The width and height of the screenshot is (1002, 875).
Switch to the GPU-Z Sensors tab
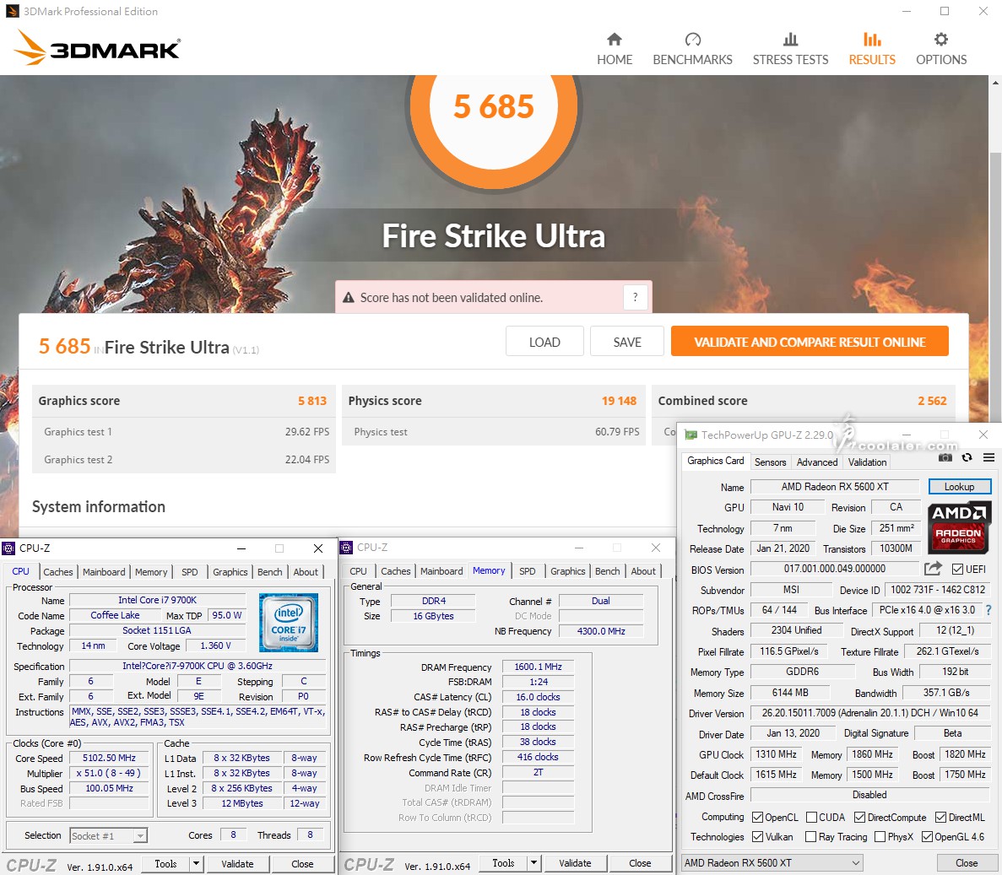pyautogui.click(x=770, y=462)
